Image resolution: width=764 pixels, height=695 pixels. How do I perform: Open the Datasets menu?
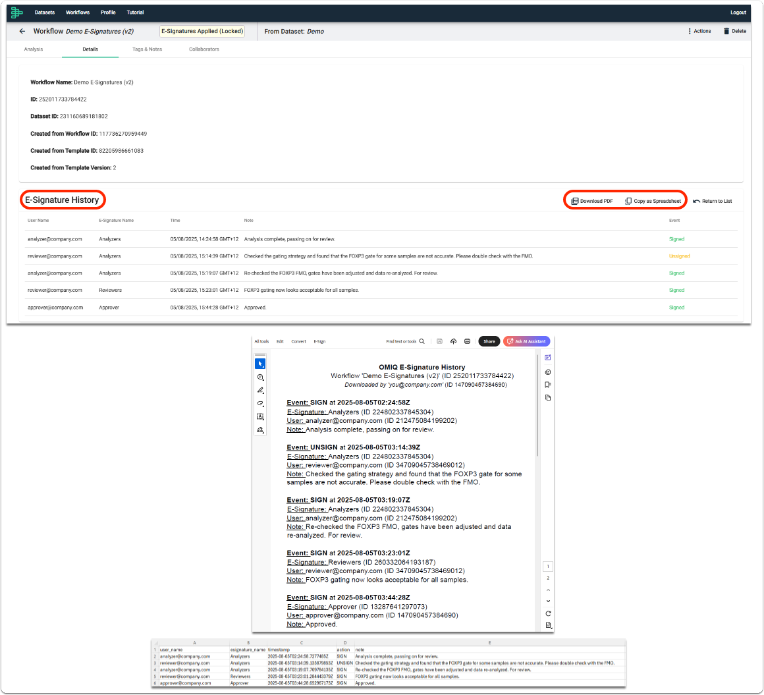44,13
